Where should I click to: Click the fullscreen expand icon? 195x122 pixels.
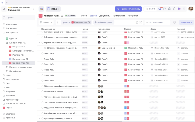(x=141, y=22)
